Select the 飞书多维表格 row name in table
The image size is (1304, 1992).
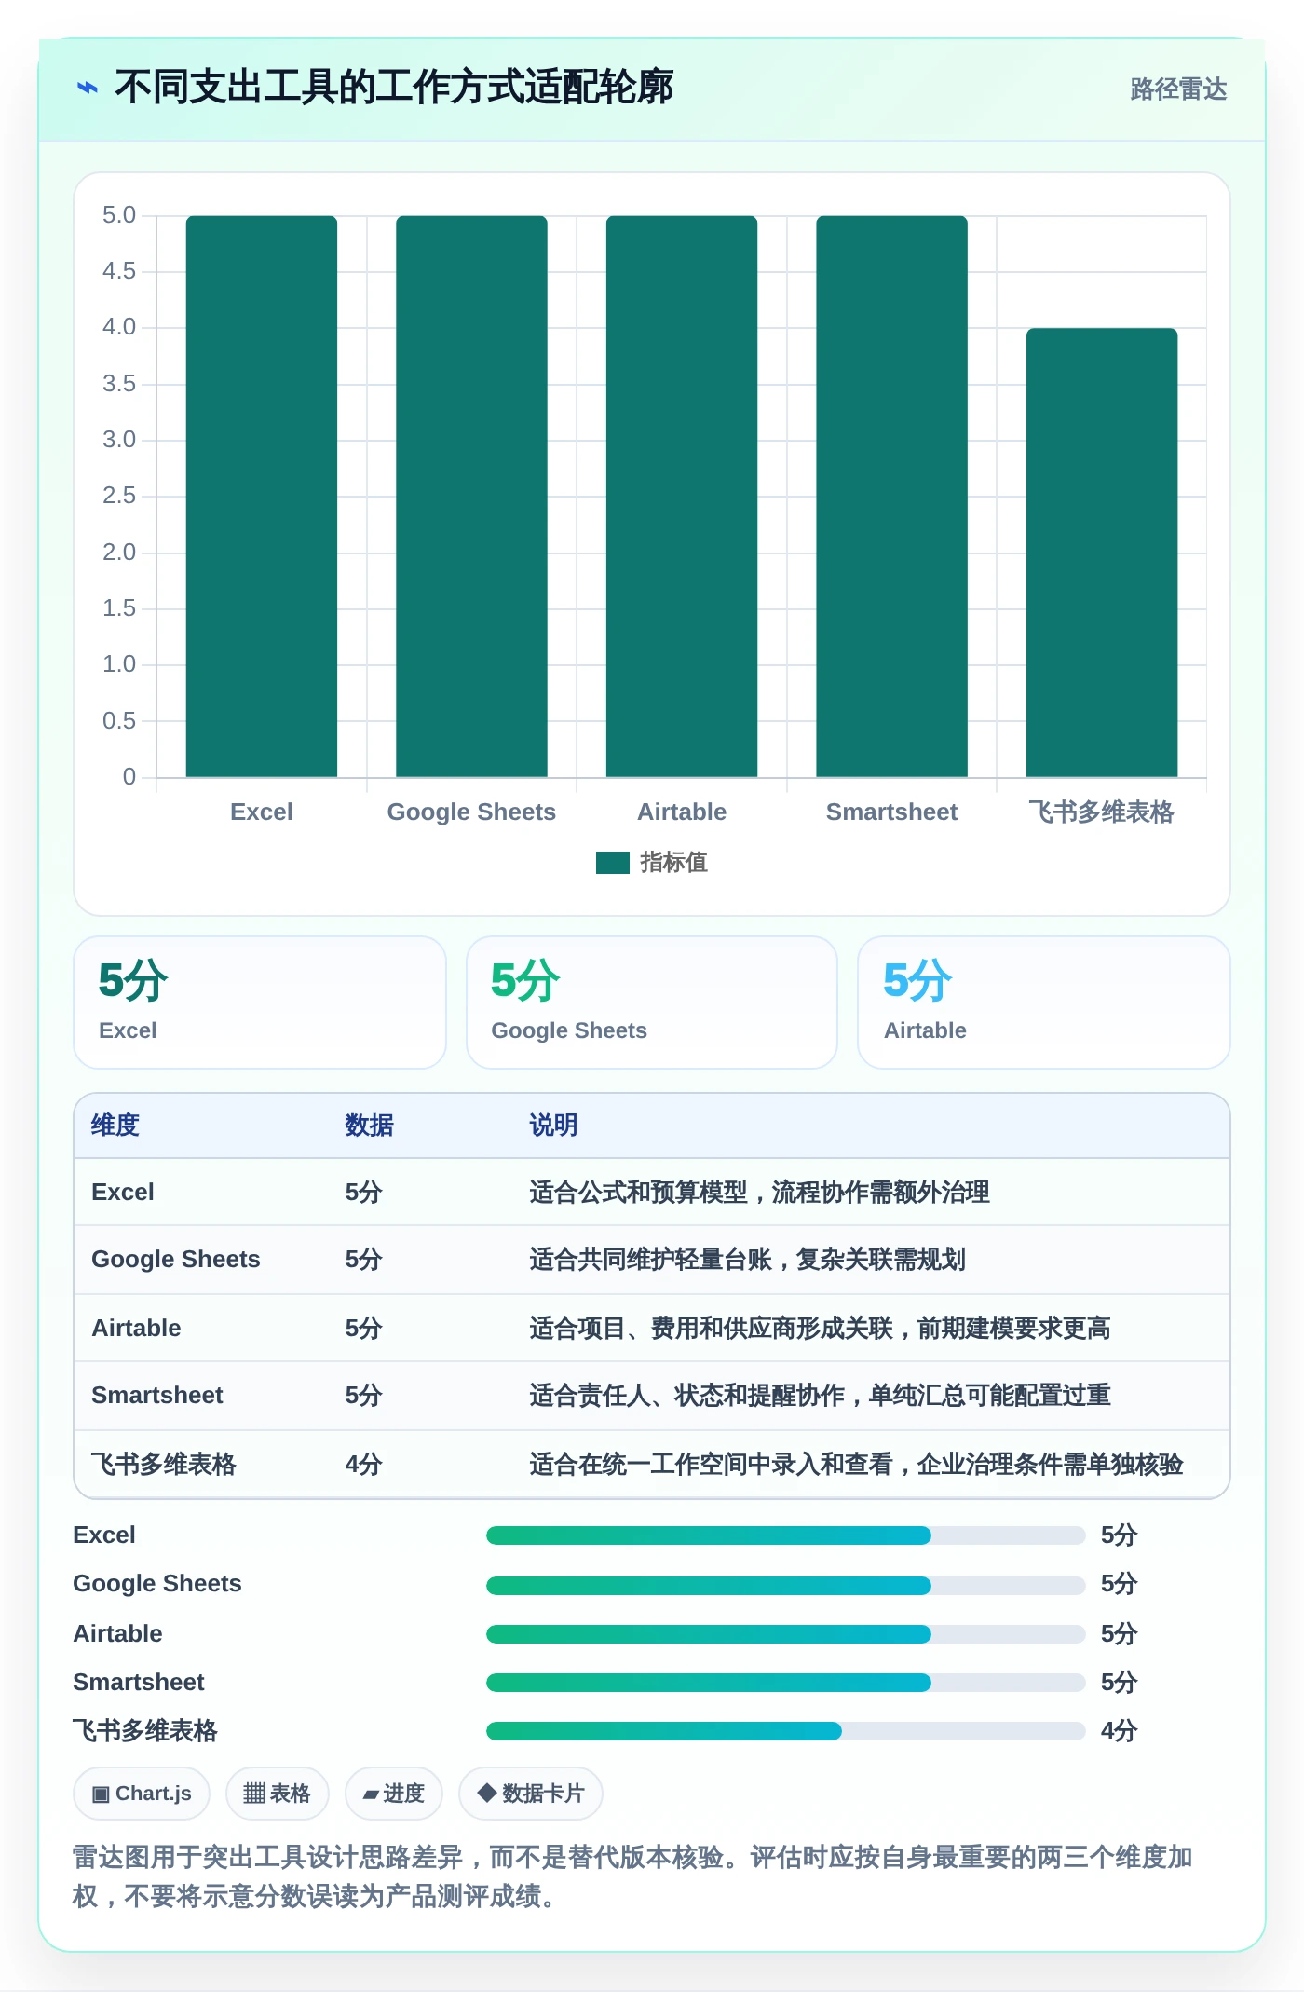point(164,1465)
